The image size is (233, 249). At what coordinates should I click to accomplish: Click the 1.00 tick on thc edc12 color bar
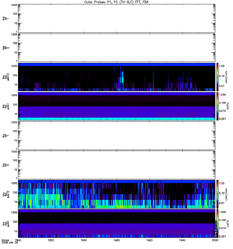(222, 183)
